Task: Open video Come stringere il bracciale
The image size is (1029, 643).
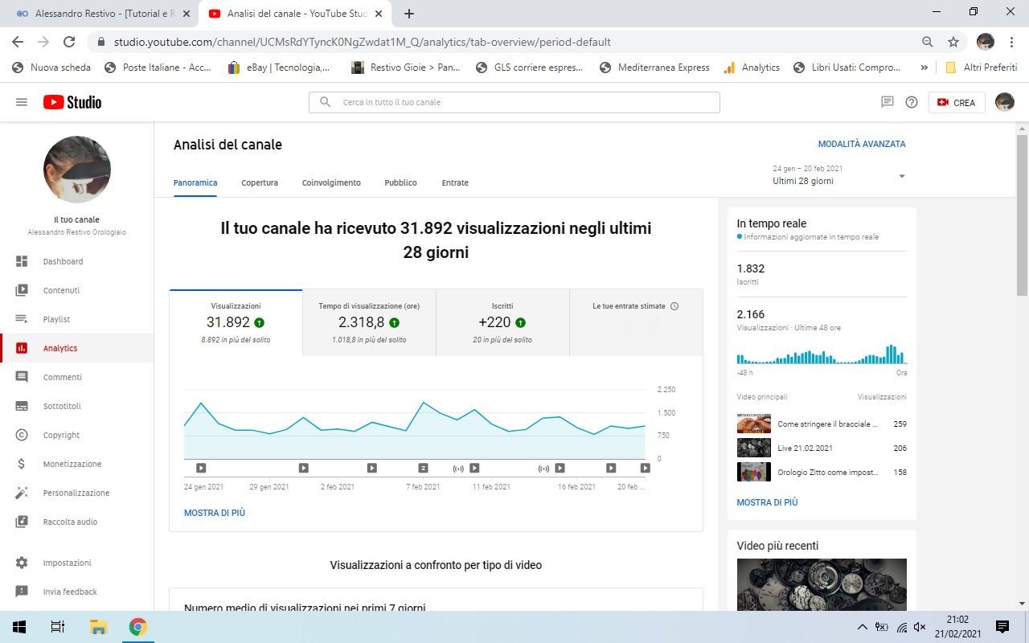Action: tap(822, 424)
